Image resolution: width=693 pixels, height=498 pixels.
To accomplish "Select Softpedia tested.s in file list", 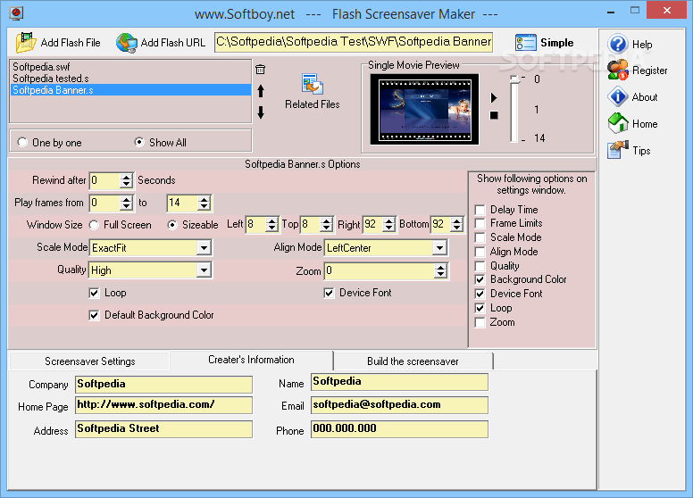I will tap(130, 79).
